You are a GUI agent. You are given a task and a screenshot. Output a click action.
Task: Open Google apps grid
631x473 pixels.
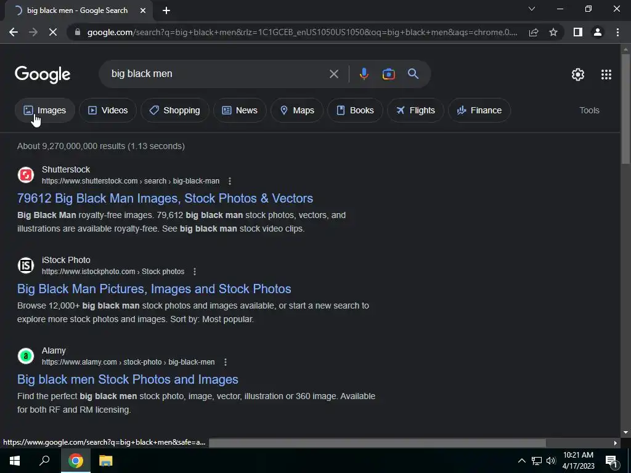tap(606, 75)
